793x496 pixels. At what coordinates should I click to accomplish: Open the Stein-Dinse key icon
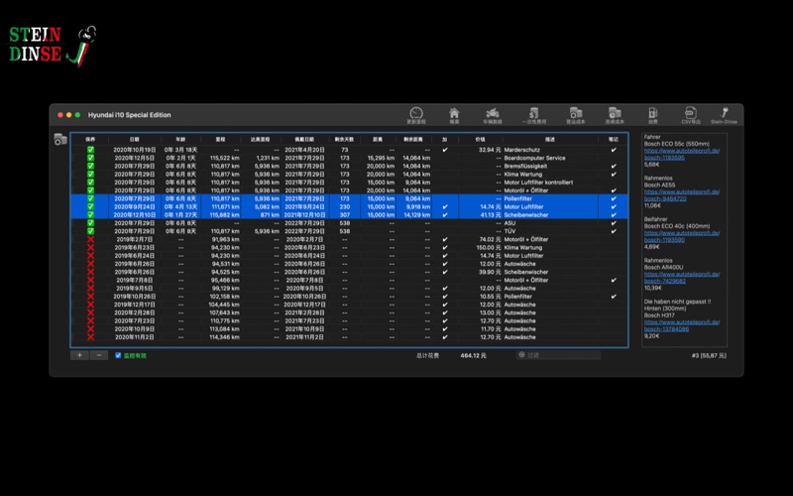click(x=724, y=115)
